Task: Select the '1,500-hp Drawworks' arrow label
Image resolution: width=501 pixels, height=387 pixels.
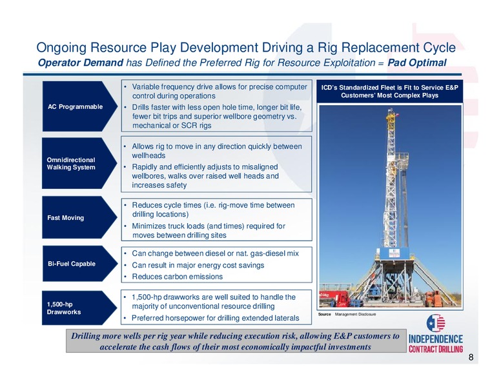Action: [79, 308]
